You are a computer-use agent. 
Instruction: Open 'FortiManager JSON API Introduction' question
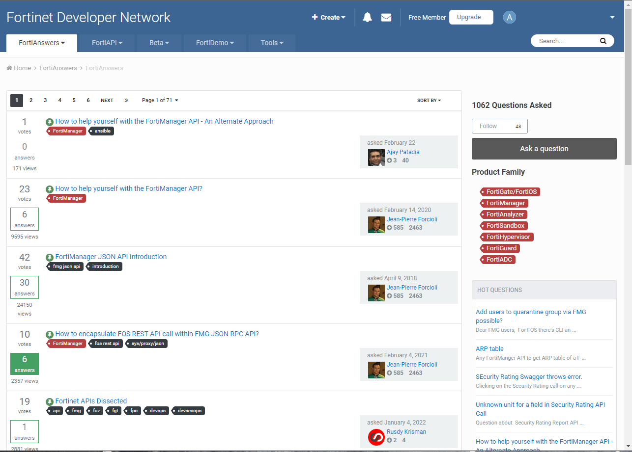tap(111, 257)
